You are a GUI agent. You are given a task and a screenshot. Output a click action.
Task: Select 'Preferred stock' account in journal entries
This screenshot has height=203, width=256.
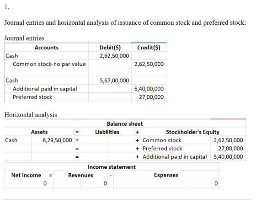(32, 97)
